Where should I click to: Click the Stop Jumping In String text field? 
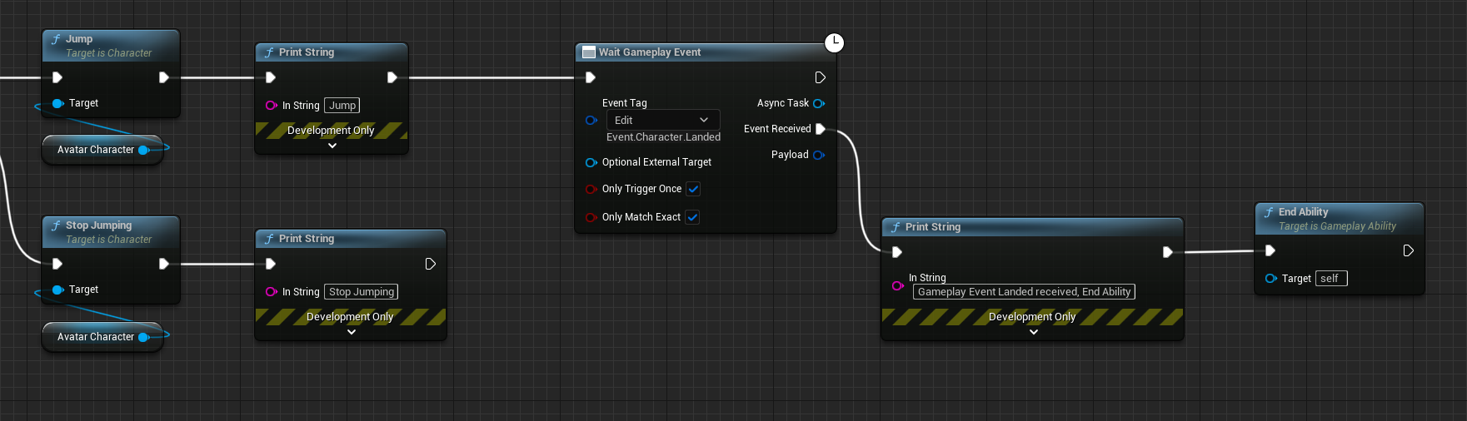tap(362, 292)
